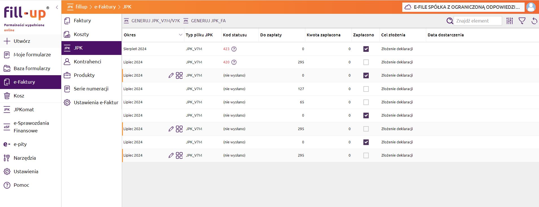
Task: Click the user profile avatar icon
Action: tap(531, 7)
